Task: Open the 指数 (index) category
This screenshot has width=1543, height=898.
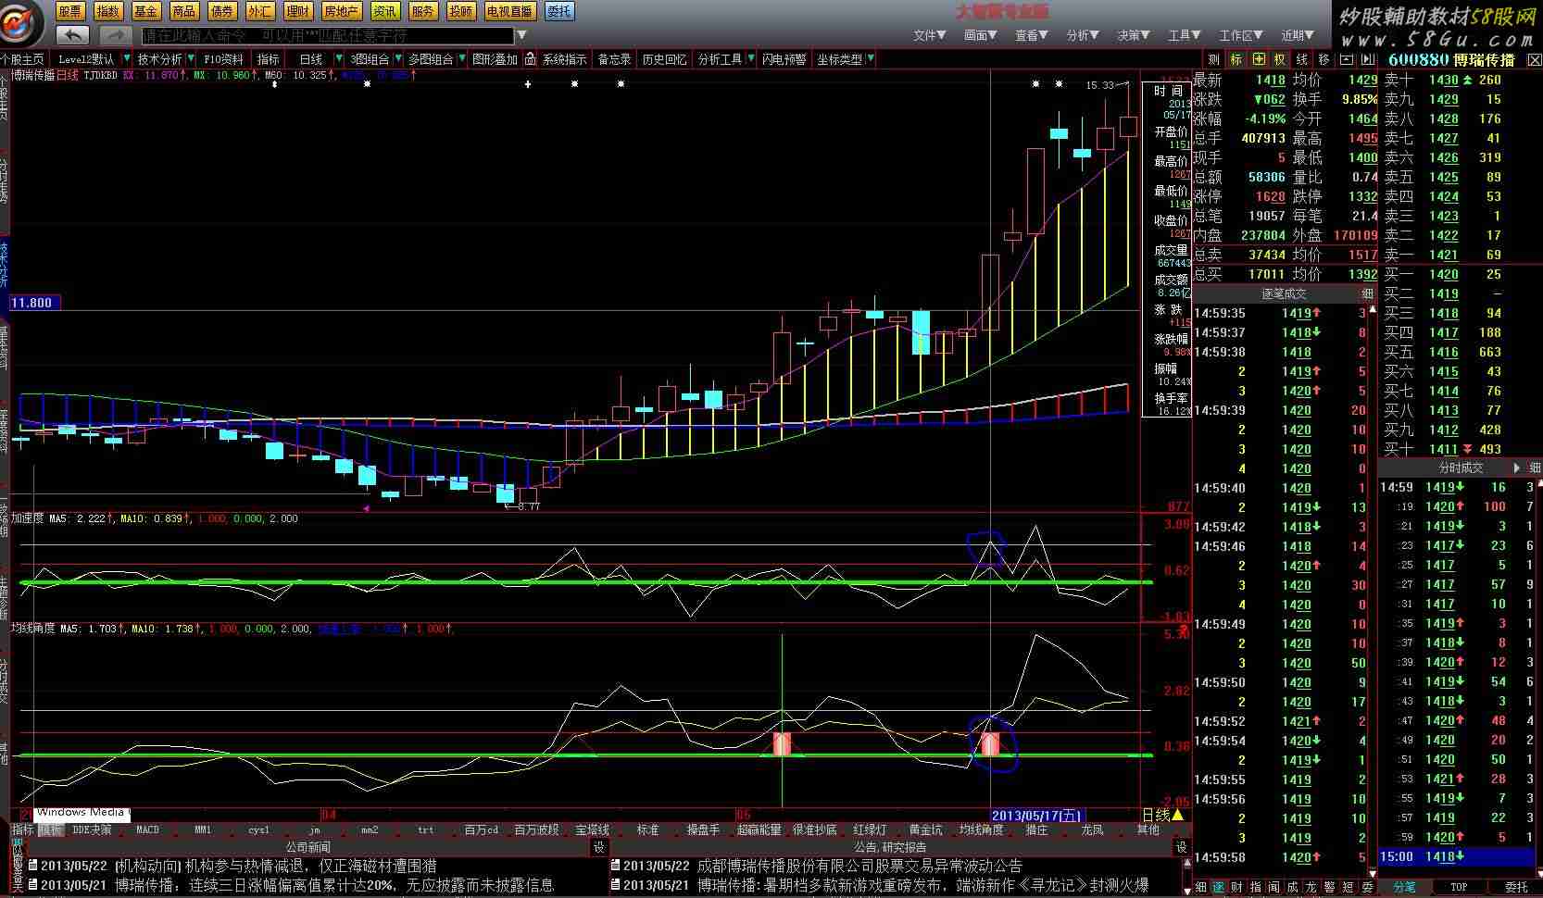Action: tap(108, 11)
